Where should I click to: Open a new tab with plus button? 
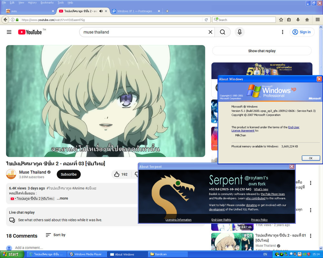click(x=167, y=11)
